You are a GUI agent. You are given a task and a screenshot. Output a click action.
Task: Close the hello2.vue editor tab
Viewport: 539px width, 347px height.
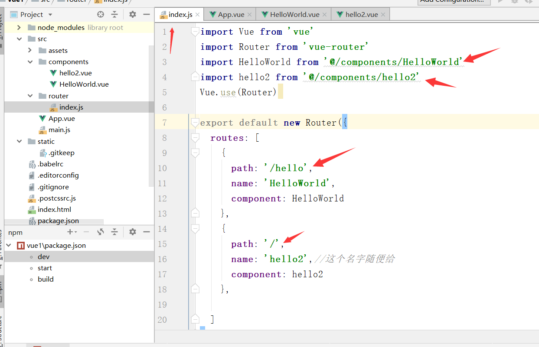383,15
